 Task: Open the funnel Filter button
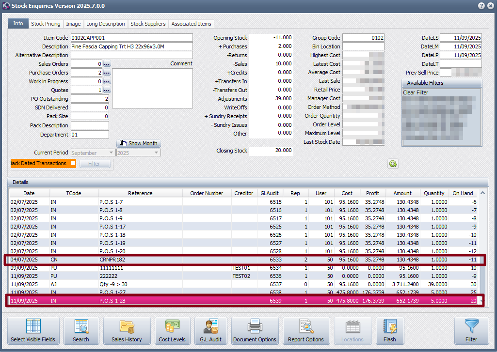pyautogui.click(x=471, y=331)
